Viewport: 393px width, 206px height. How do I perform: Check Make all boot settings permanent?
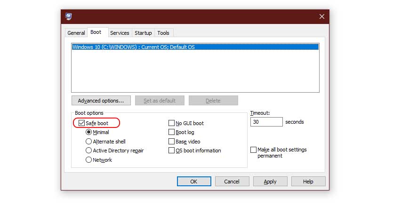point(253,150)
